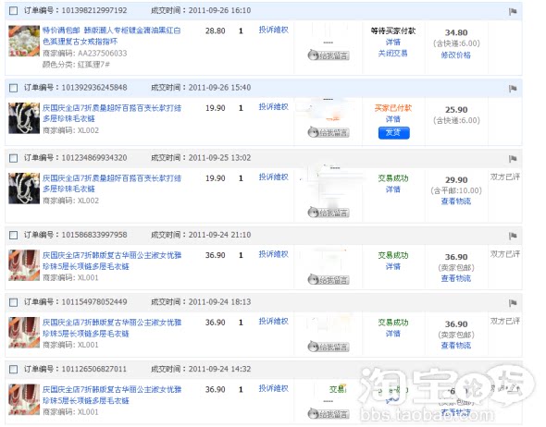Open 查看物流 for the 29.90 order
This screenshot has height=427, width=546.
pyautogui.click(x=456, y=201)
